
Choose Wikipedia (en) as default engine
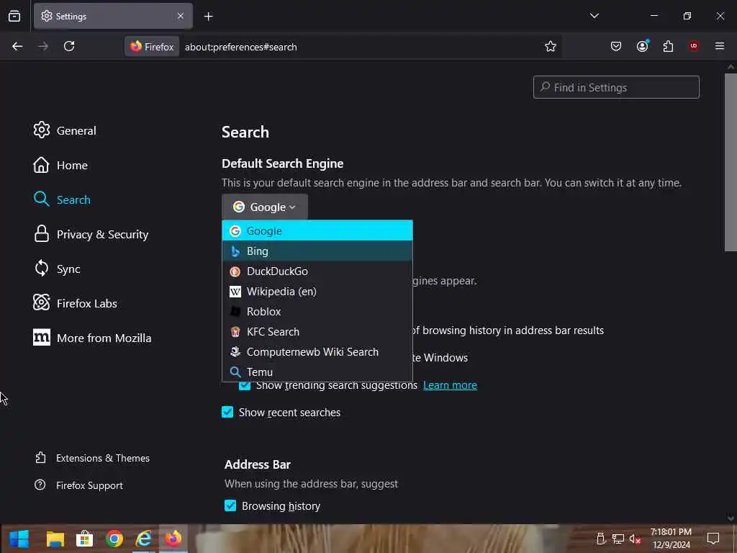(317, 291)
